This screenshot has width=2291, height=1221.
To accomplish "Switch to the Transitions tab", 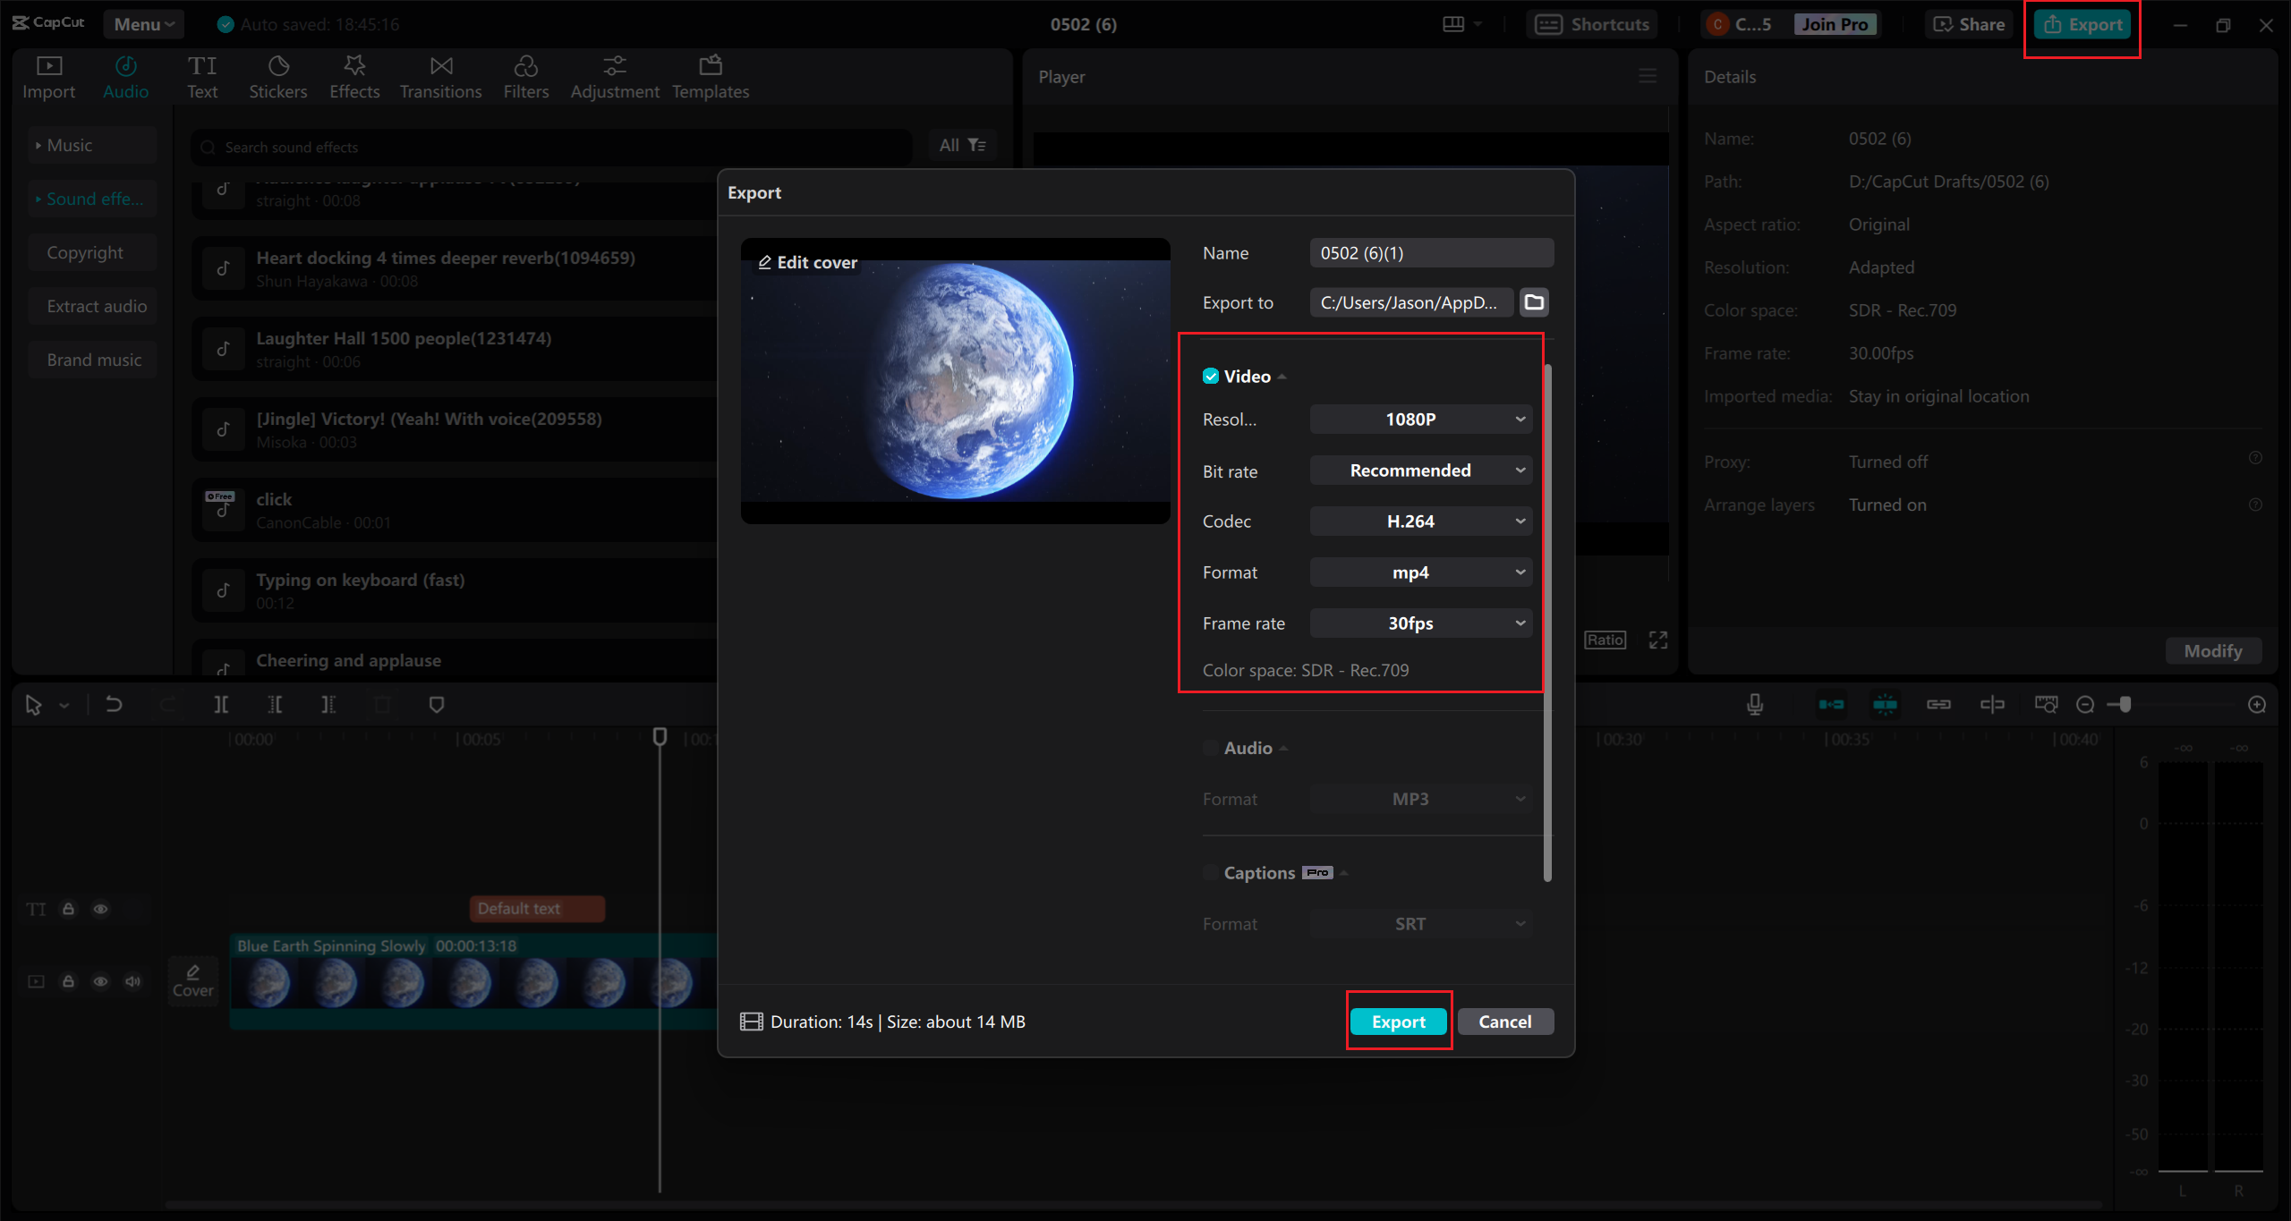I will coord(440,77).
